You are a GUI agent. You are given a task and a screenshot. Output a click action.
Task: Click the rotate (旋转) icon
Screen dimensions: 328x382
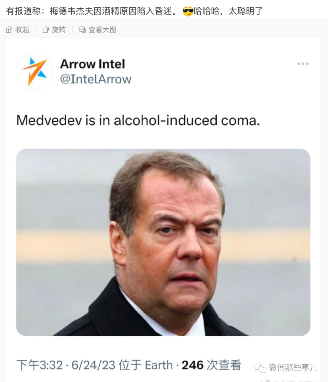click(x=46, y=30)
